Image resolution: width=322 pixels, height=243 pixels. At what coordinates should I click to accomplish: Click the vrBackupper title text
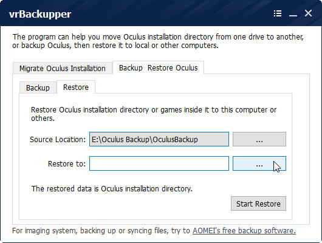[40, 15]
